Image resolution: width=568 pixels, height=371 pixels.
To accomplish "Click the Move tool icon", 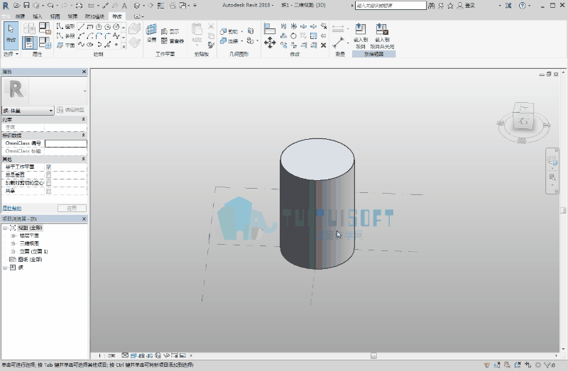I will coord(270,43).
